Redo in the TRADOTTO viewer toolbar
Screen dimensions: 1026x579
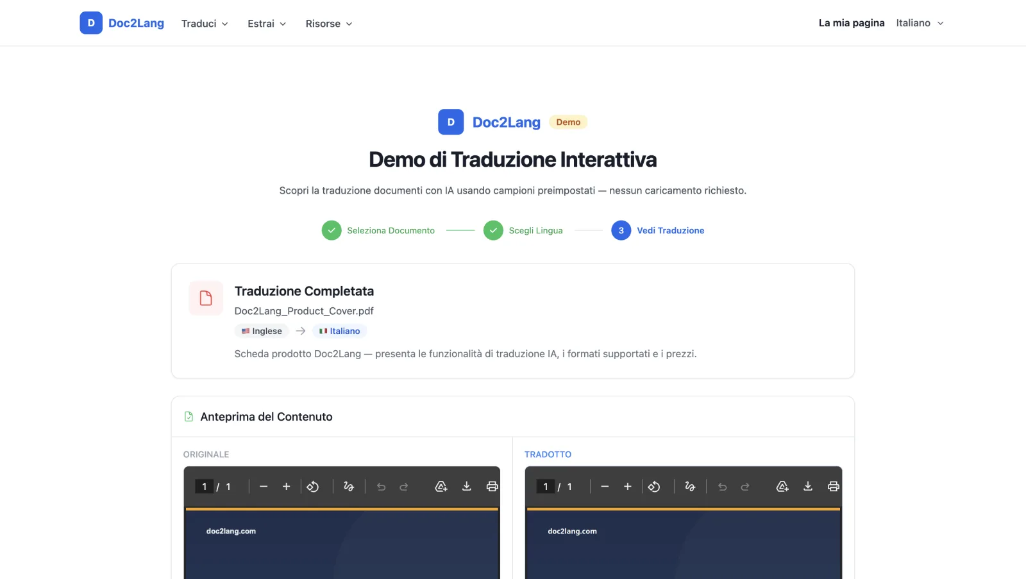click(745, 487)
